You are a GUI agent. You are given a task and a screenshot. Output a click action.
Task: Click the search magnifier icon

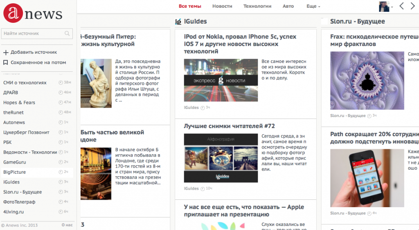coord(67,33)
